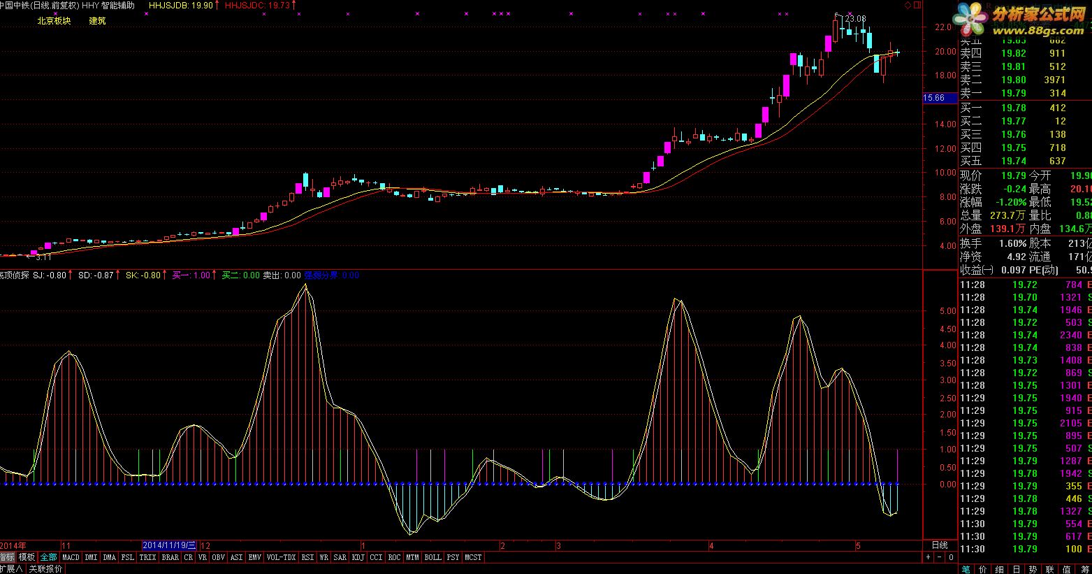The image size is (1092, 574).
Task: Select the 联 tab in quote panel
Action: [x=1050, y=569]
